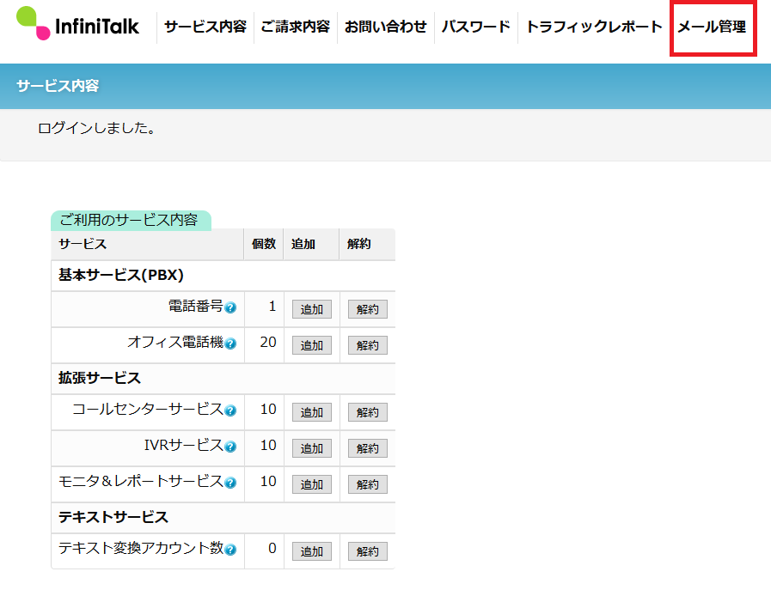Click the サービス内容 blue page heading
This screenshot has width=771, height=602.
tap(58, 86)
